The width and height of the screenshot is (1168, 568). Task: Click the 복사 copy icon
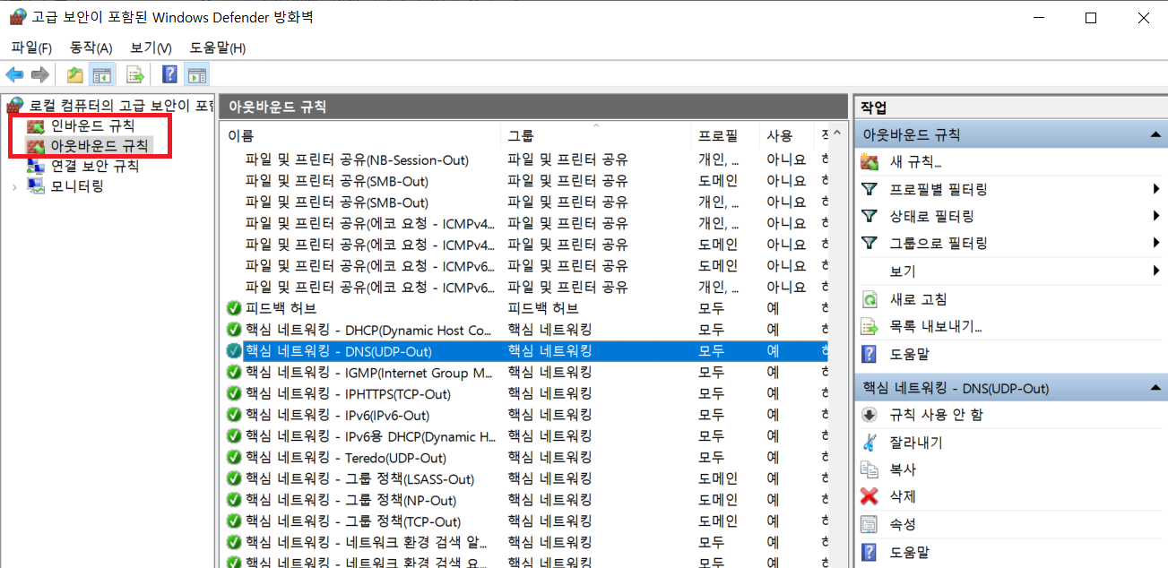[870, 469]
